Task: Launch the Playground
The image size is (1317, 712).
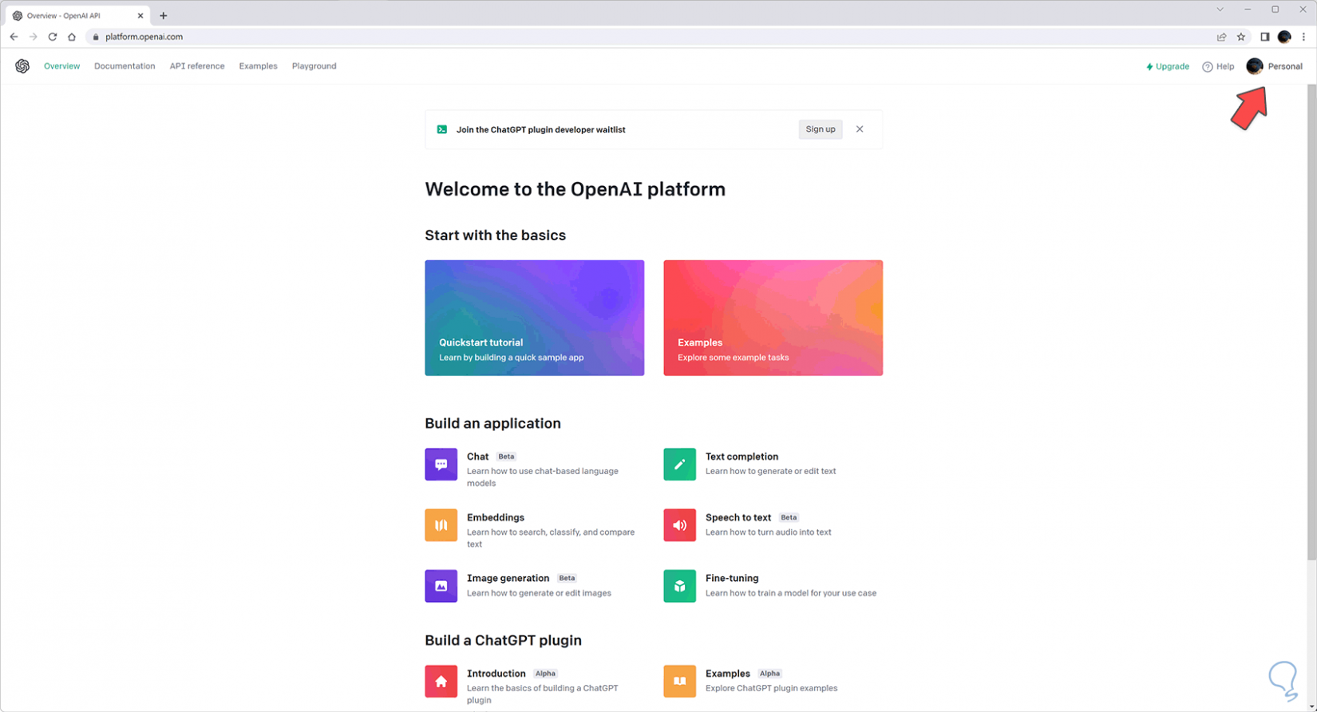Action: tap(314, 66)
